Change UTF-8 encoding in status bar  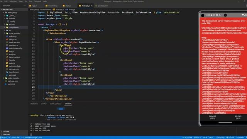pyautogui.click(x=205, y=137)
